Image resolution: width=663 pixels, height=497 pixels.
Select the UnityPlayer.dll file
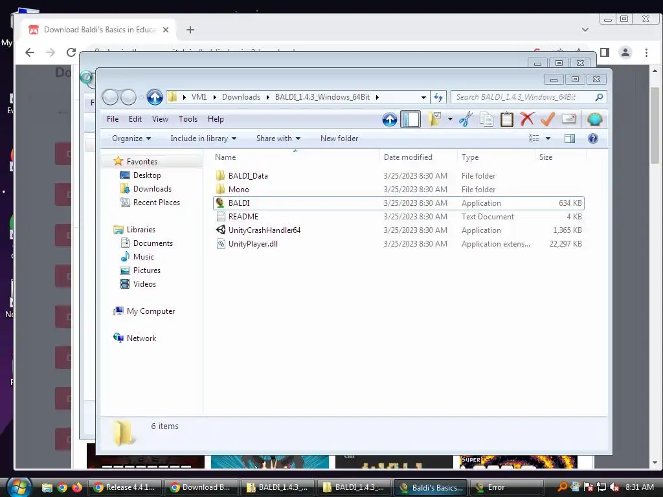253,244
